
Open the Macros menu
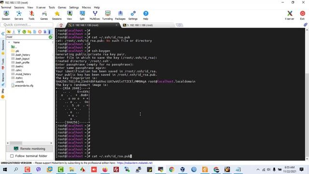click(86, 7)
